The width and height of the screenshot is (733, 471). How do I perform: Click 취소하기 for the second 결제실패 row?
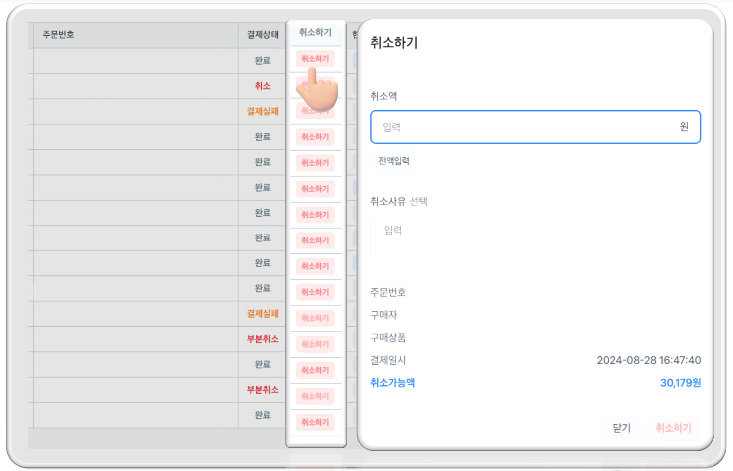(x=315, y=318)
